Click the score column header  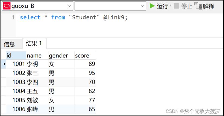point(82,56)
